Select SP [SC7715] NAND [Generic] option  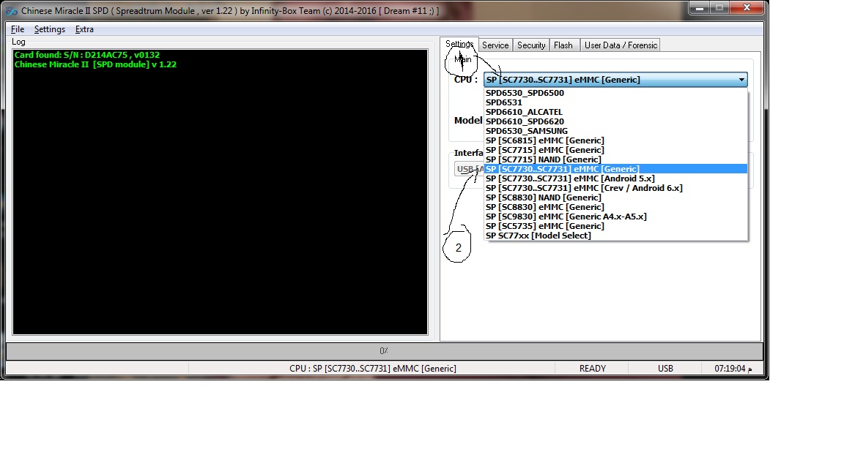coord(615,159)
